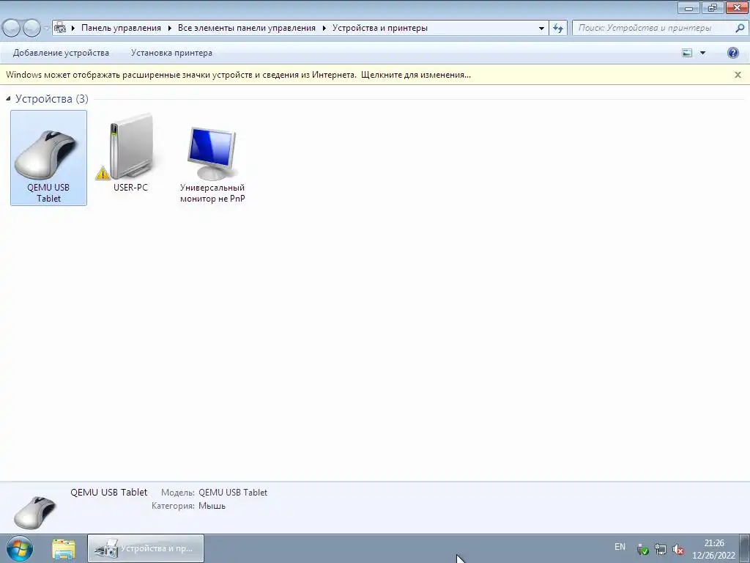The image size is (750, 563).
Task: Click Добавление устройства toolbar button
Action: 61,53
